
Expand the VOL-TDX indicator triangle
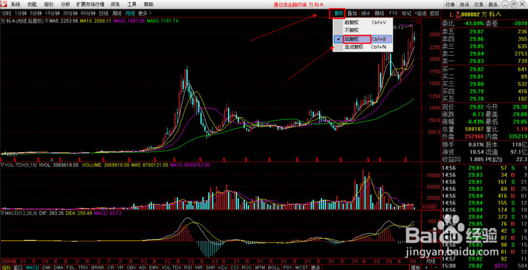pyautogui.click(x=2, y=165)
